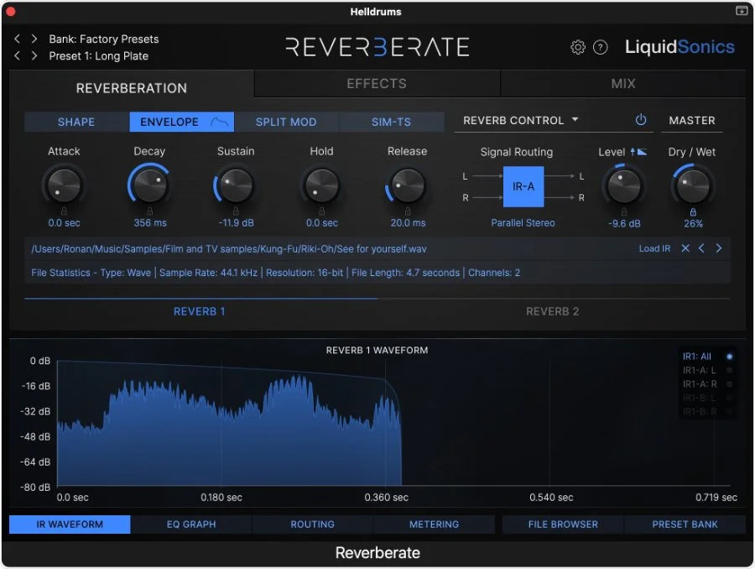Click the 20.0 ms release value

click(408, 223)
